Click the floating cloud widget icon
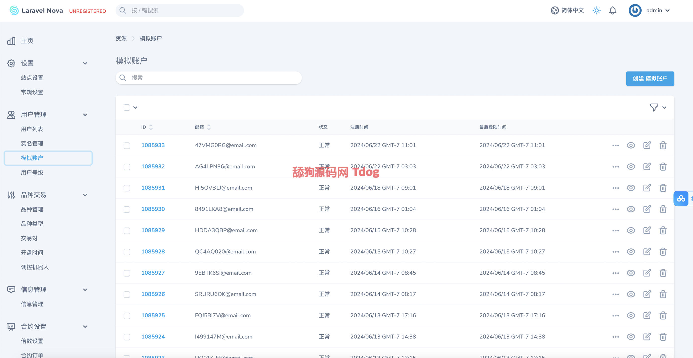Image resolution: width=693 pixels, height=358 pixels. coord(681,199)
